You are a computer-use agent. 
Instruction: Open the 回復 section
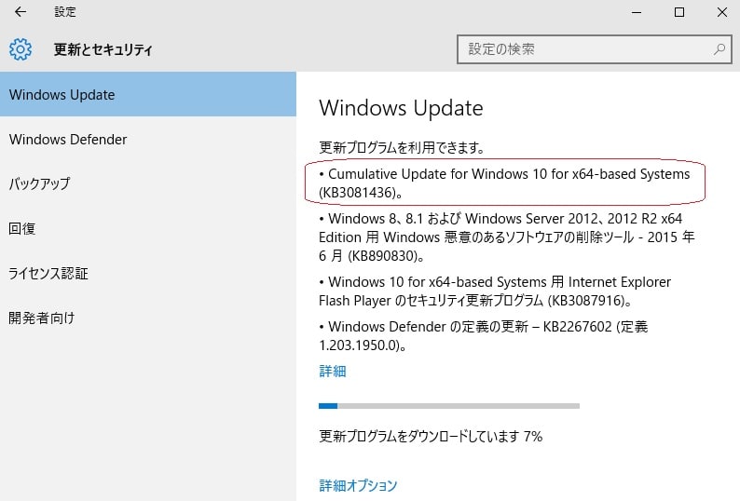[148, 228]
